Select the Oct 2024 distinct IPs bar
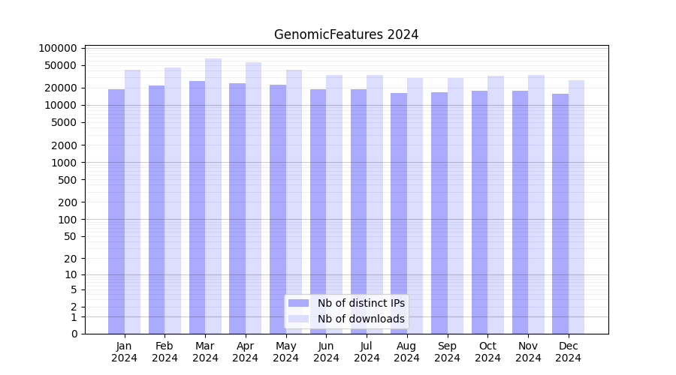This screenshot has width=676, height=375. [479, 212]
